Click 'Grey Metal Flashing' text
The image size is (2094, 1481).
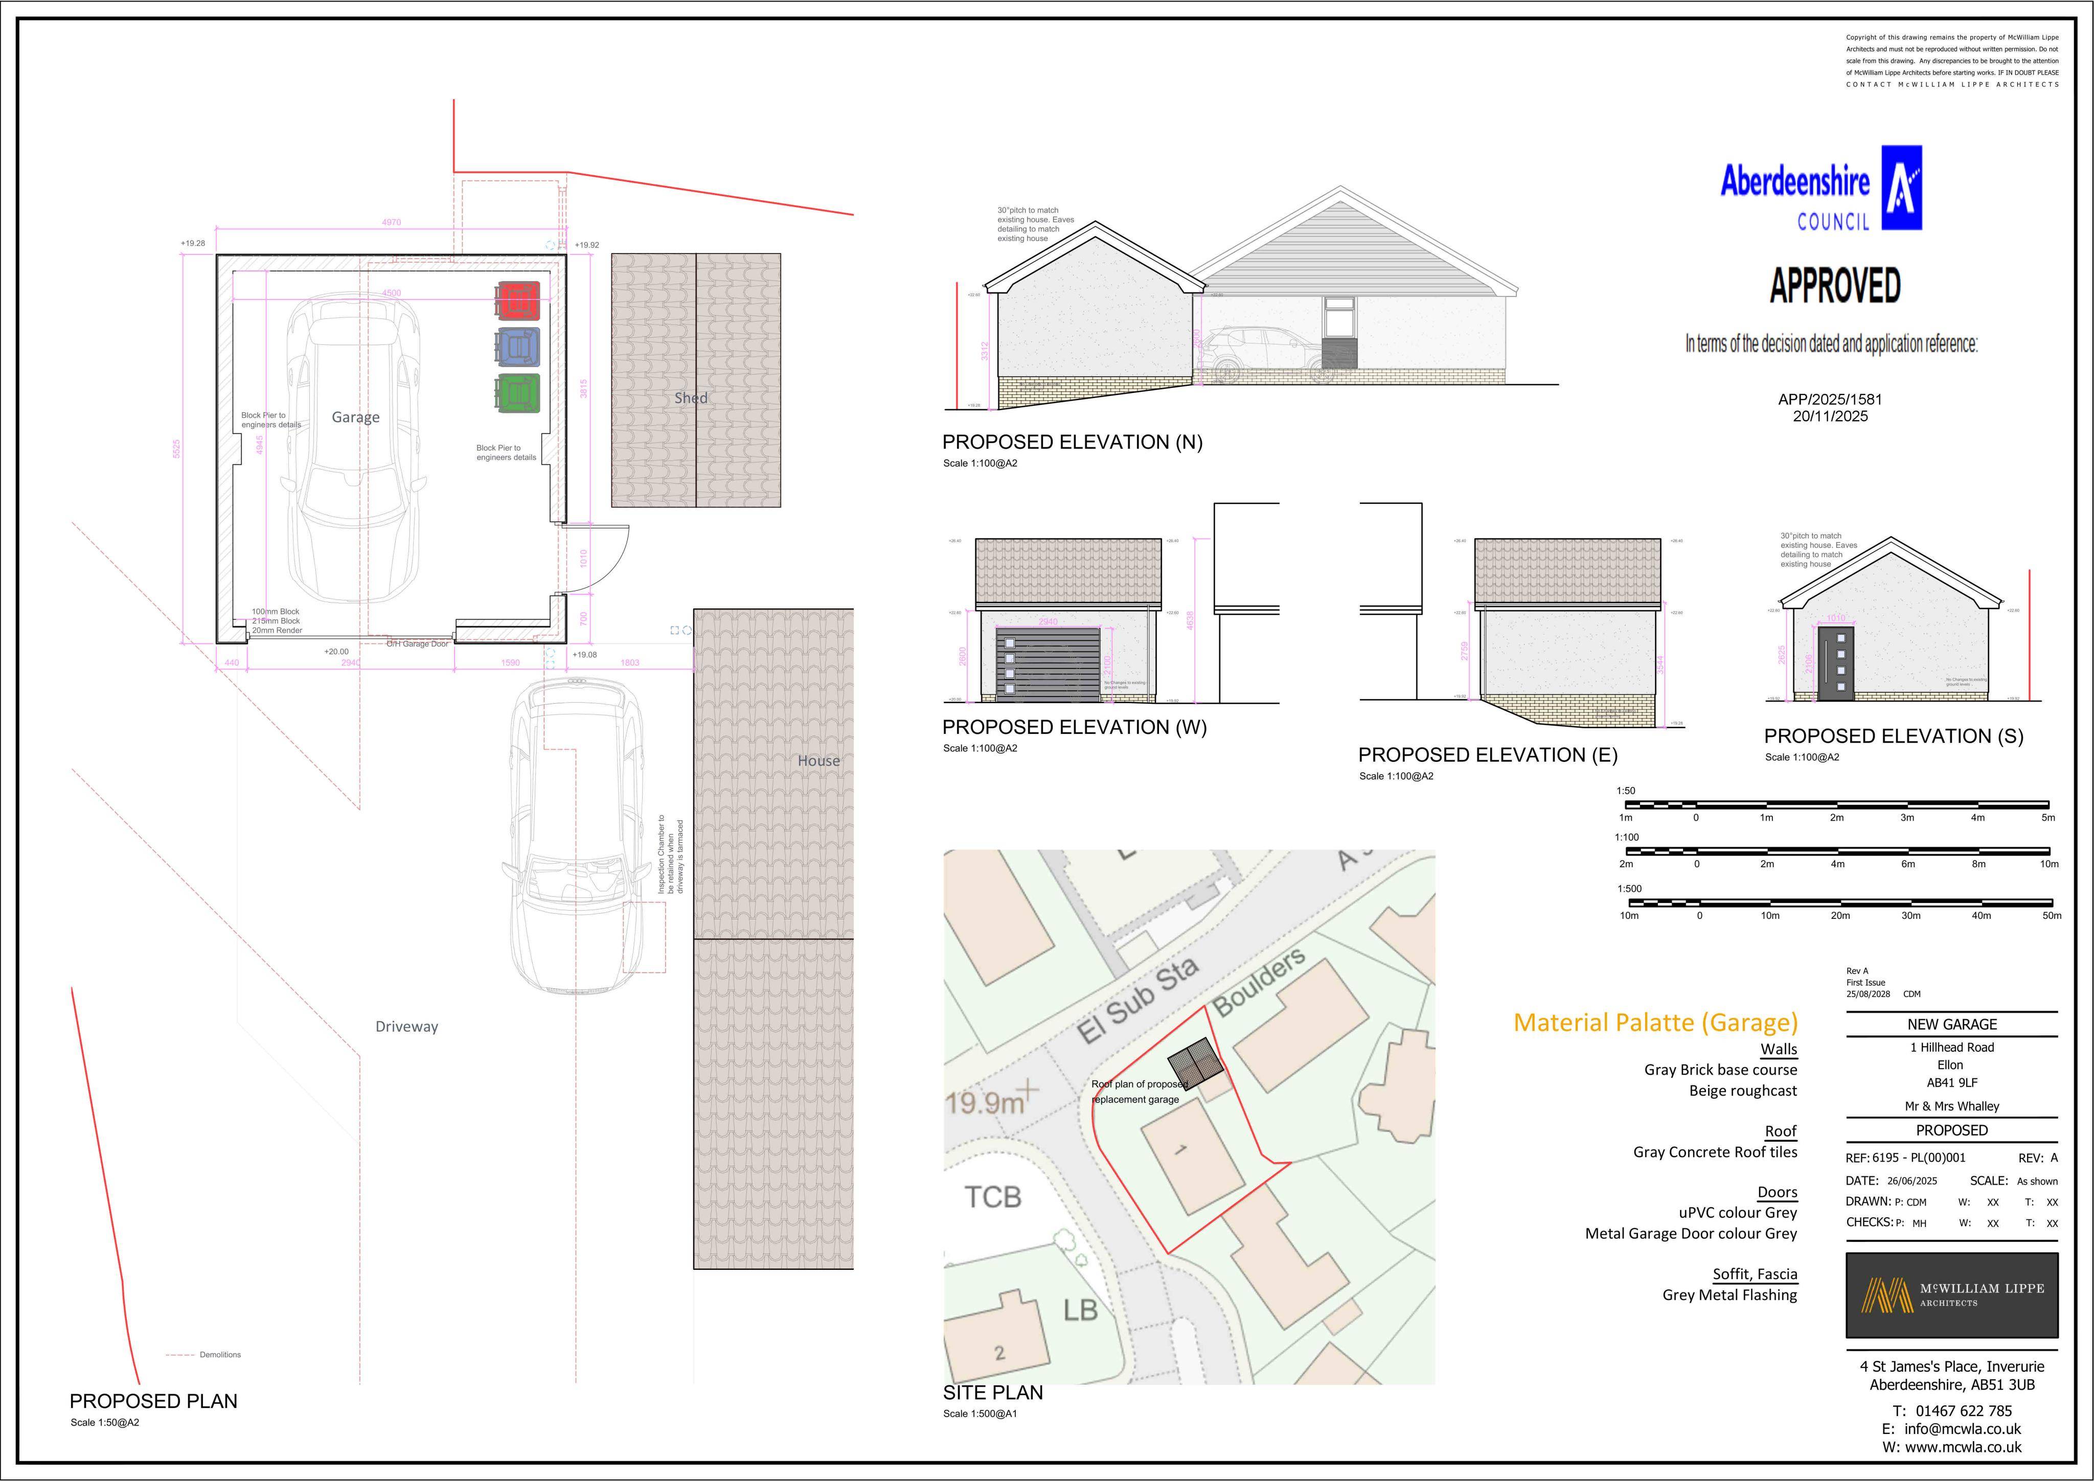1729,1295
